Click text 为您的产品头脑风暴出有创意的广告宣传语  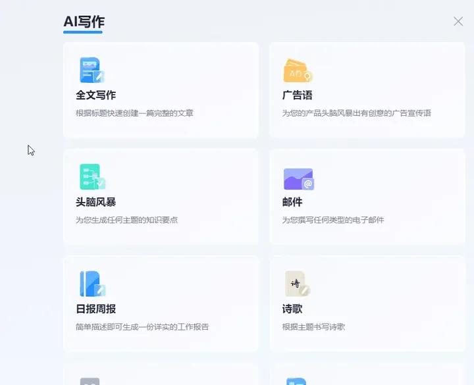356,113
